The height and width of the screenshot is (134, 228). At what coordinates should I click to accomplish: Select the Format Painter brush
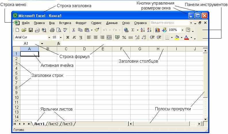[97, 30]
